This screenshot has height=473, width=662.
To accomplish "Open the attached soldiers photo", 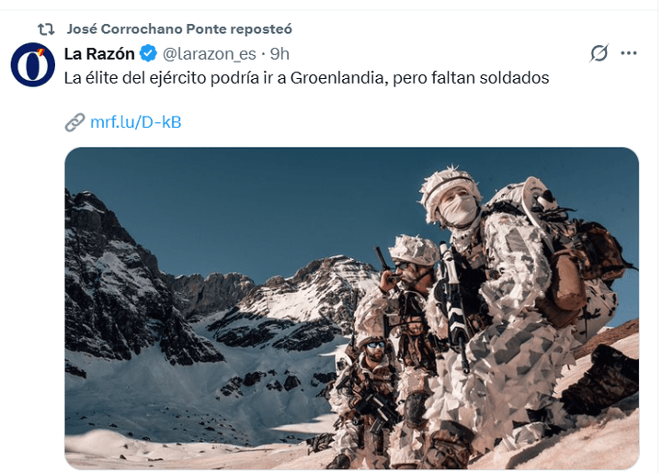I will (351, 309).
